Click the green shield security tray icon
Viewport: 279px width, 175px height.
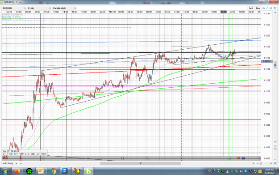click(x=232, y=171)
